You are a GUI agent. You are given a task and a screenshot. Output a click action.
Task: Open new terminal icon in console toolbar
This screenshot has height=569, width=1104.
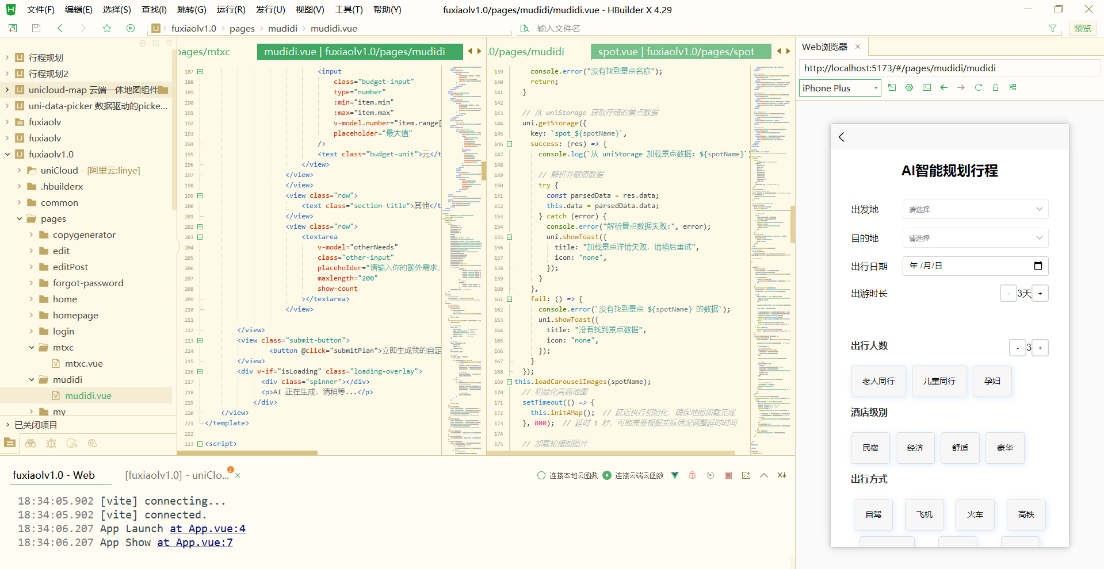[x=746, y=475]
